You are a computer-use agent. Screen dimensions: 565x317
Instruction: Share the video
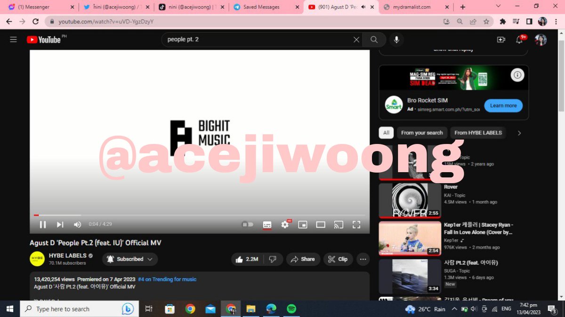tap(303, 259)
